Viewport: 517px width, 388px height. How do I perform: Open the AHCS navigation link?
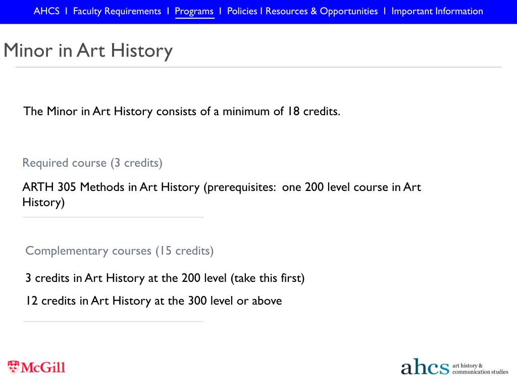pos(46,11)
